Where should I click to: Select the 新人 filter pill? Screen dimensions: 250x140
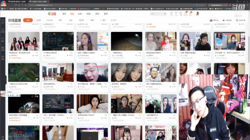pos(114,20)
